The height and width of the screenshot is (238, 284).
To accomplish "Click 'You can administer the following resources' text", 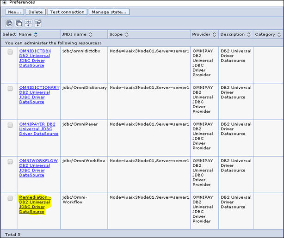I will pos(53,43).
